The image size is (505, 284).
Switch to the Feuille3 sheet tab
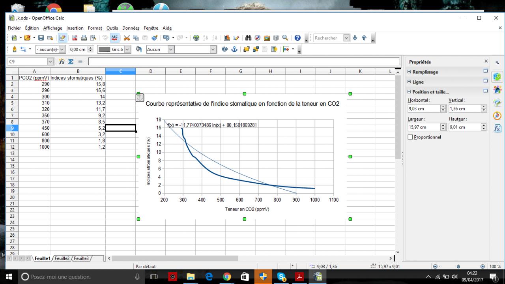click(x=82, y=258)
